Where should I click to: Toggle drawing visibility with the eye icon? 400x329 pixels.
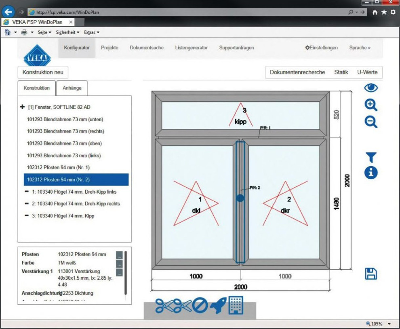(x=371, y=88)
